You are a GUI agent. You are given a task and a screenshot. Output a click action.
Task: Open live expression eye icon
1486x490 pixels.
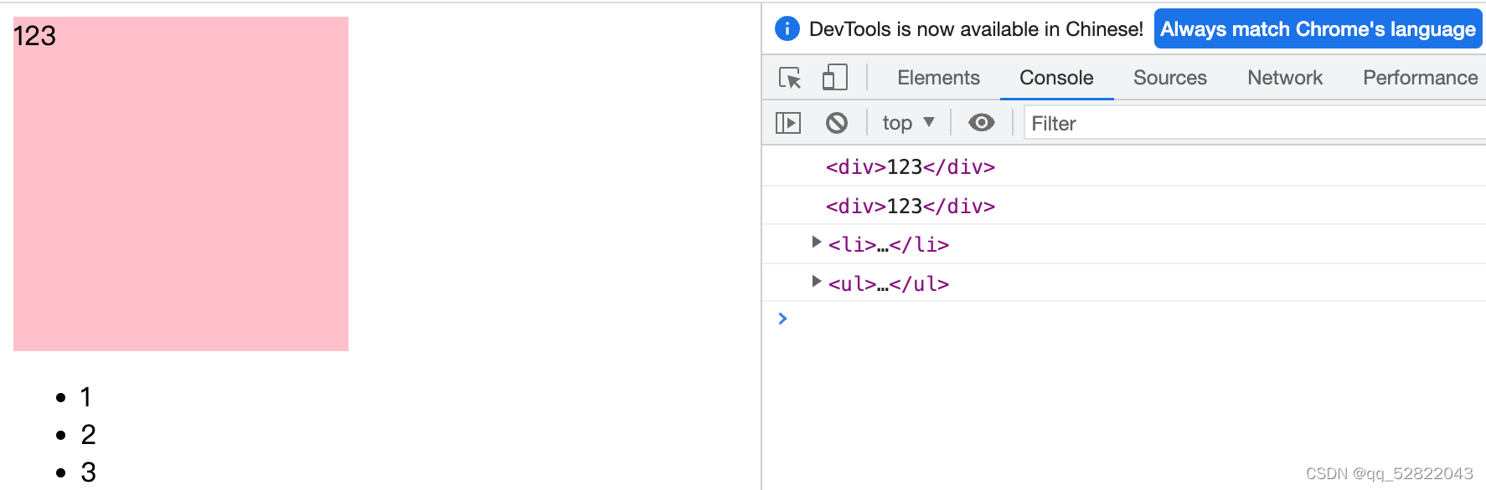981,123
